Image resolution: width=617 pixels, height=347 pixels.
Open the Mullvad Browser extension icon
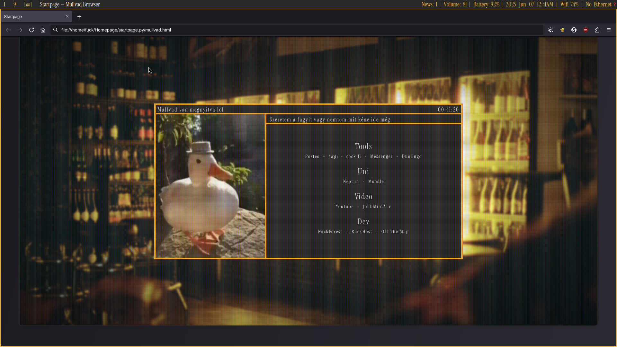tap(562, 30)
